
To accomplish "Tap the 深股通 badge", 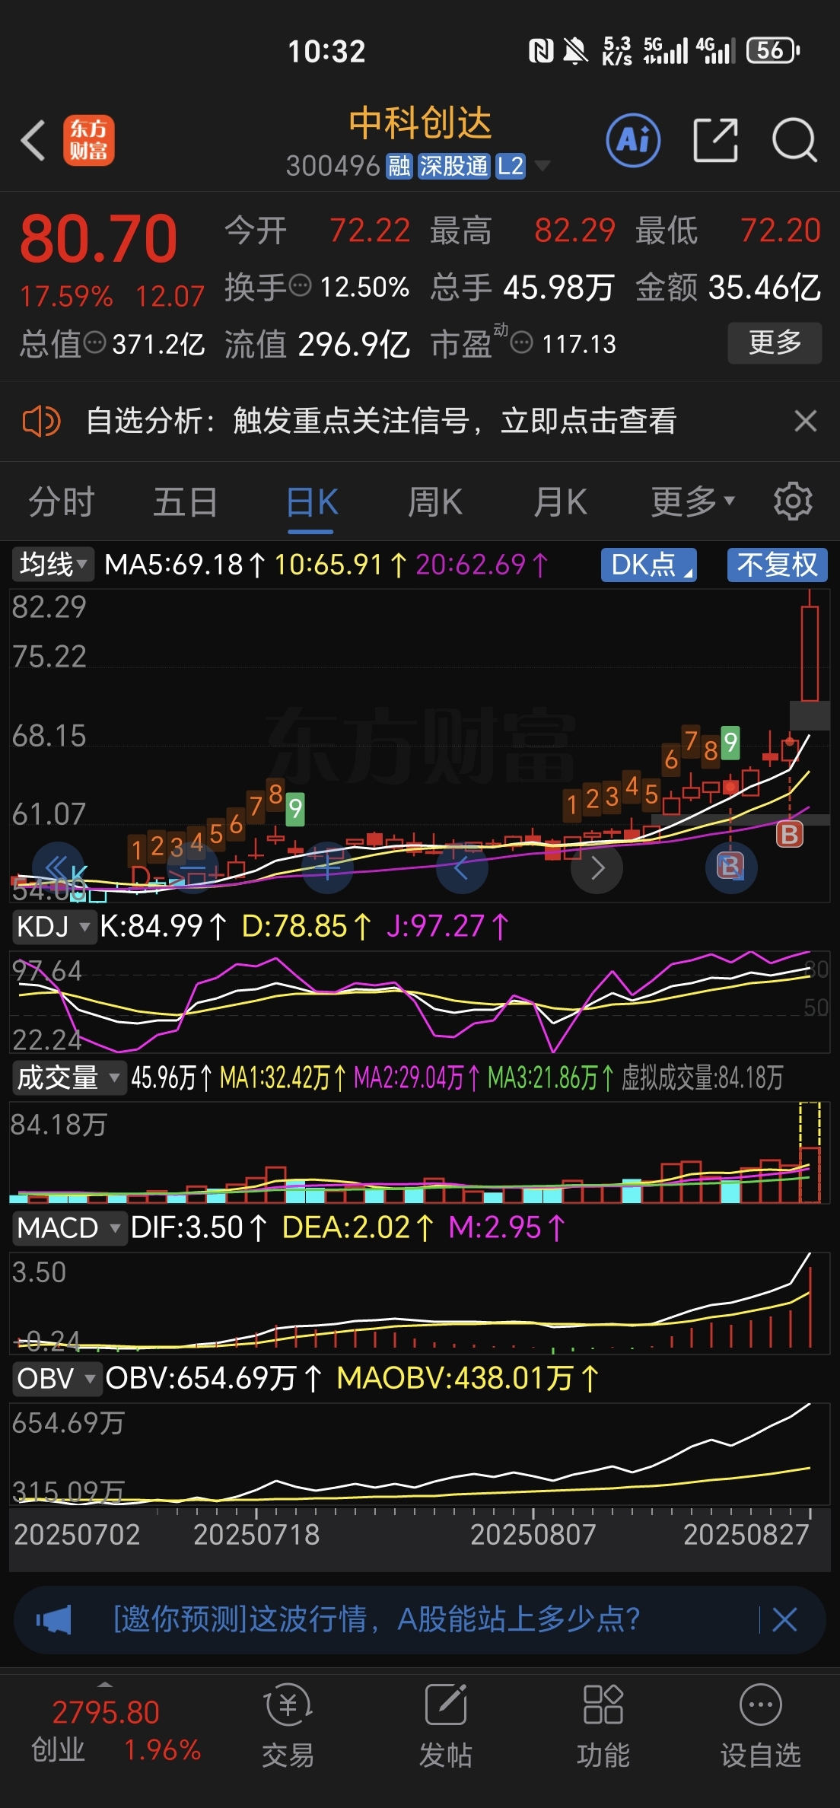I will [453, 166].
